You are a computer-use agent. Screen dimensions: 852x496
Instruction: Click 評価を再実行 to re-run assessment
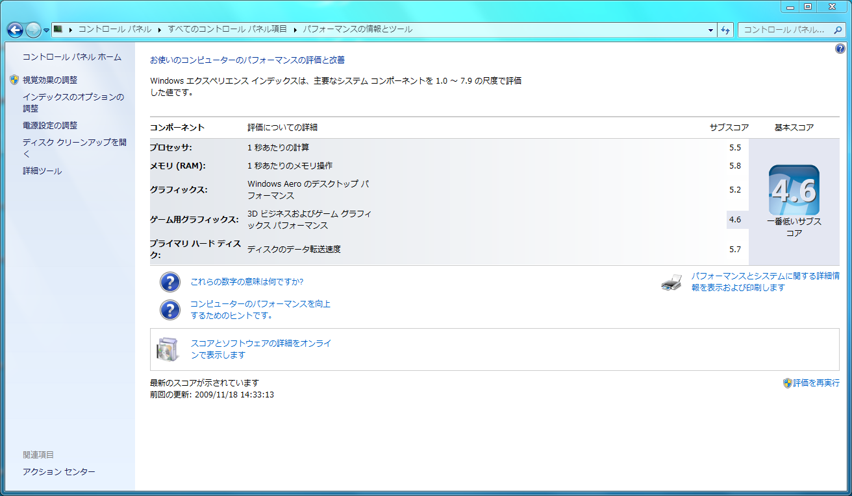[x=816, y=383]
